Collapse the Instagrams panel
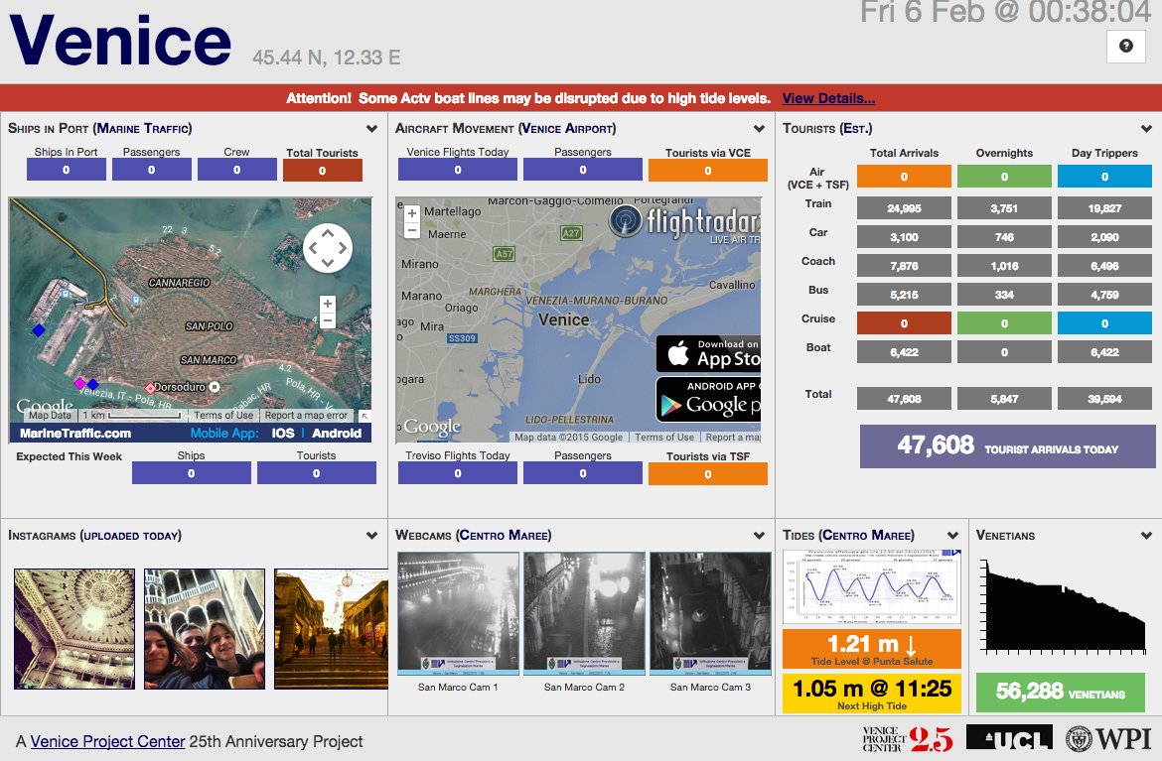The height and width of the screenshot is (761, 1162). [x=372, y=535]
